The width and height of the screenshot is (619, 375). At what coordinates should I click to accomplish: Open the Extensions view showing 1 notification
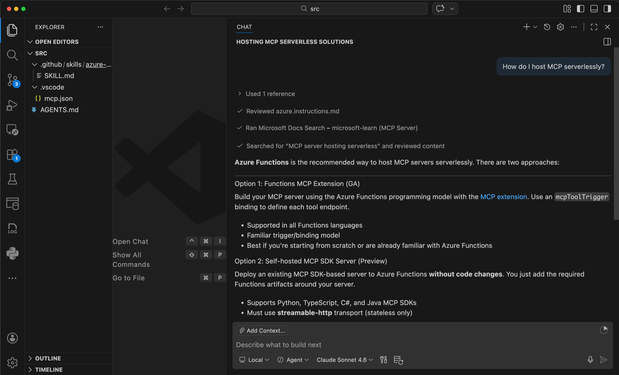tap(12, 155)
